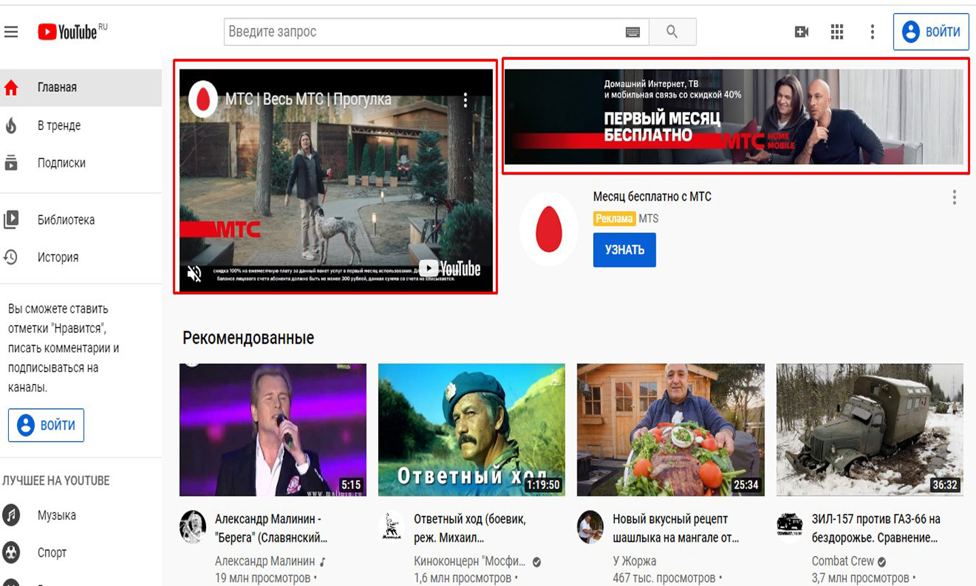Open the MTS video three-dot options
Screen dimensions: 976x586
(x=465, y=100)
